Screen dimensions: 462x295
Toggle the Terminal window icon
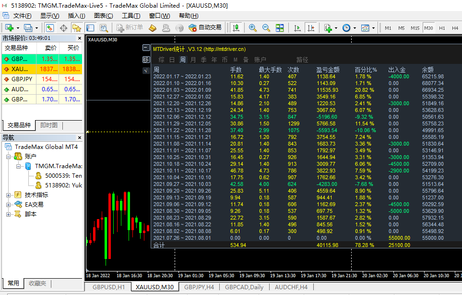coord(90,28)
